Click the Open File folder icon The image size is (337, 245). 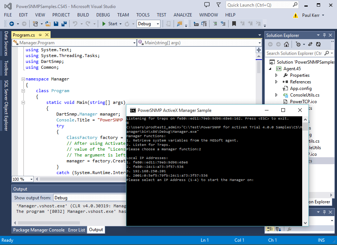tap(48, 24)
